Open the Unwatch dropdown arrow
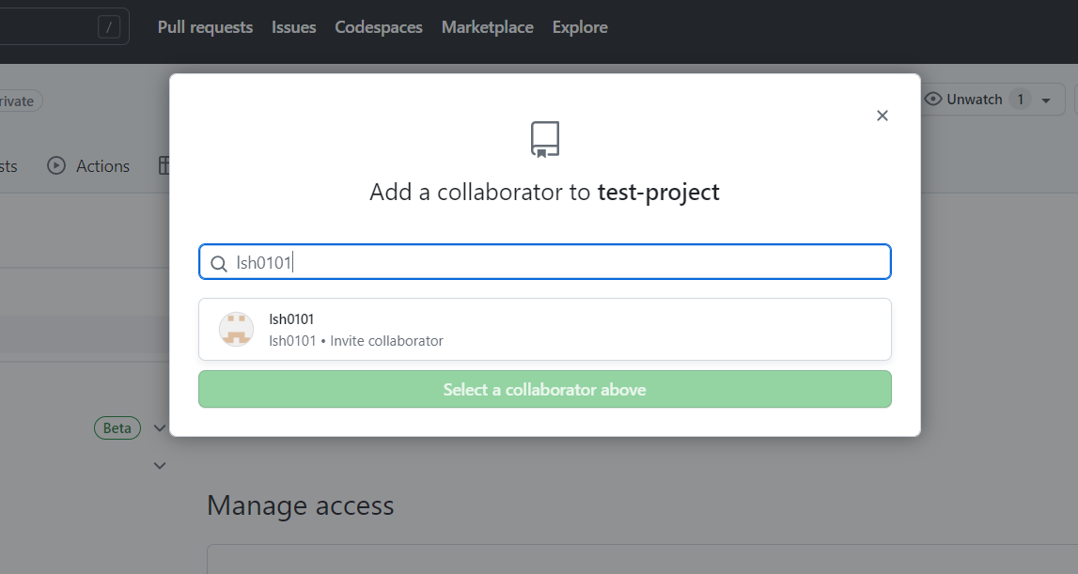1078x574 pixels. click(1046, 101)
